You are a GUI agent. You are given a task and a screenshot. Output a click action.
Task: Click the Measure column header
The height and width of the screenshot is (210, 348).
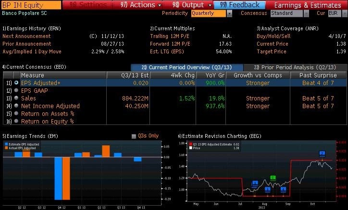[x=63, y=75]
